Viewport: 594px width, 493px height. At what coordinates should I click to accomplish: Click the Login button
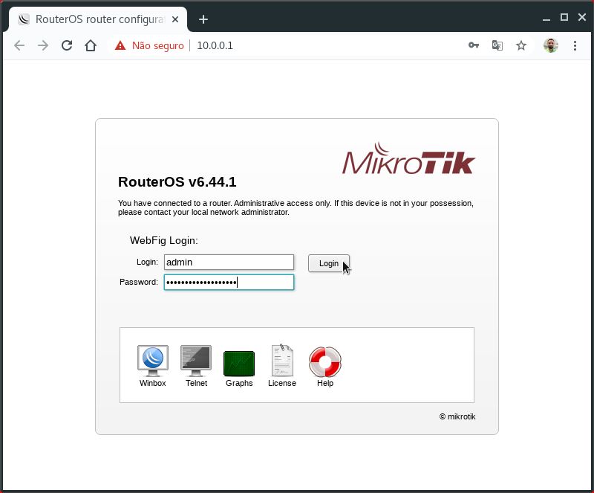[329, 263]
